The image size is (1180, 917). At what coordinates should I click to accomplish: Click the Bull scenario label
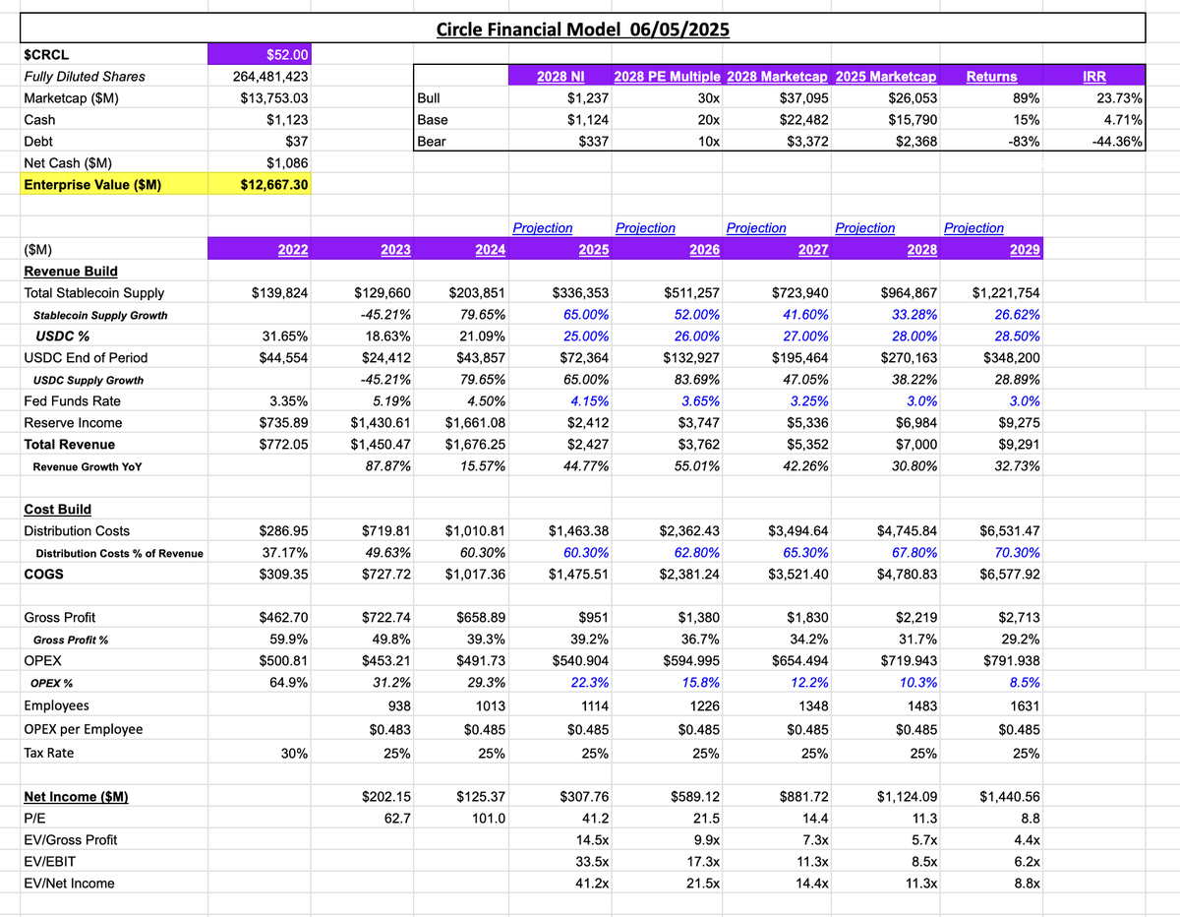click(429, 98)
